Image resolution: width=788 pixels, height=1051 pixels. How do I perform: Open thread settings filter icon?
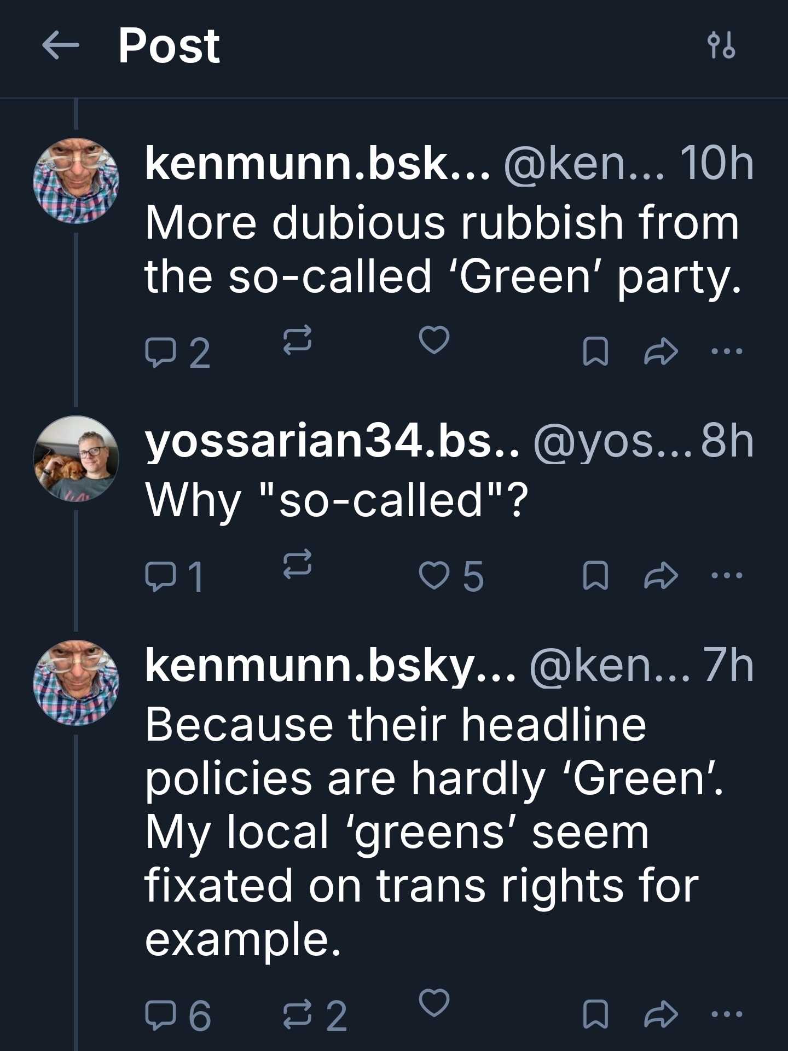[721, 46]
